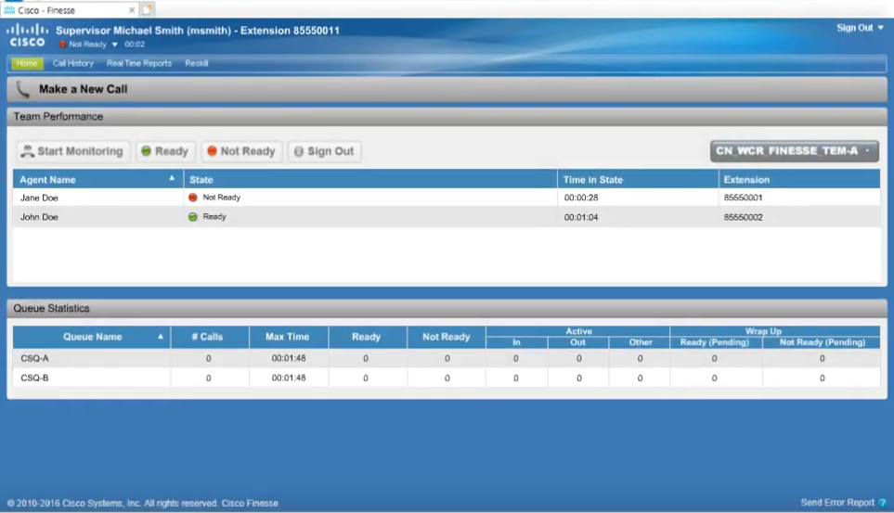Click the Queue Statistics panel header
The height and width of the screenshot is (513, 894).
pos(447,308)
